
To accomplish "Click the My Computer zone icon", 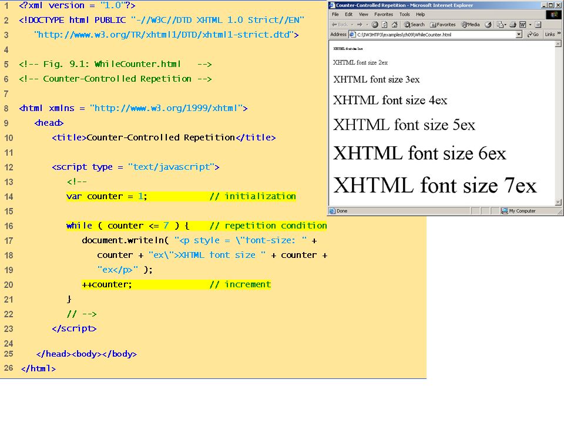I will [505, 211].
